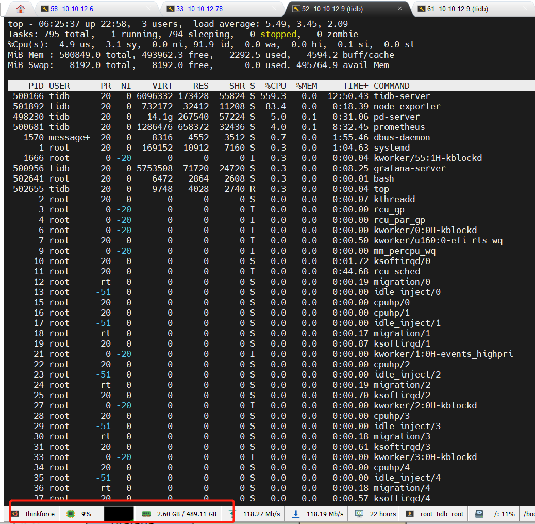Click PID 500166 in the process list
Image resolution: width=535 pixels, height=524 pixels.
click(28, 96)
